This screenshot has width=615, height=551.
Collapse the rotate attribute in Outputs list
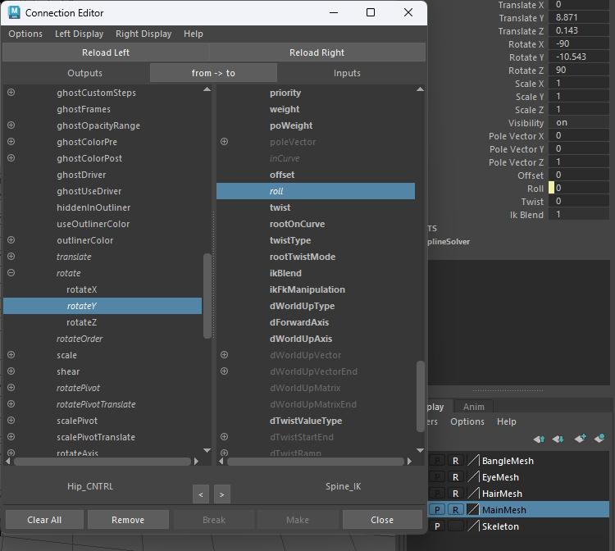(x=11, y=273)
